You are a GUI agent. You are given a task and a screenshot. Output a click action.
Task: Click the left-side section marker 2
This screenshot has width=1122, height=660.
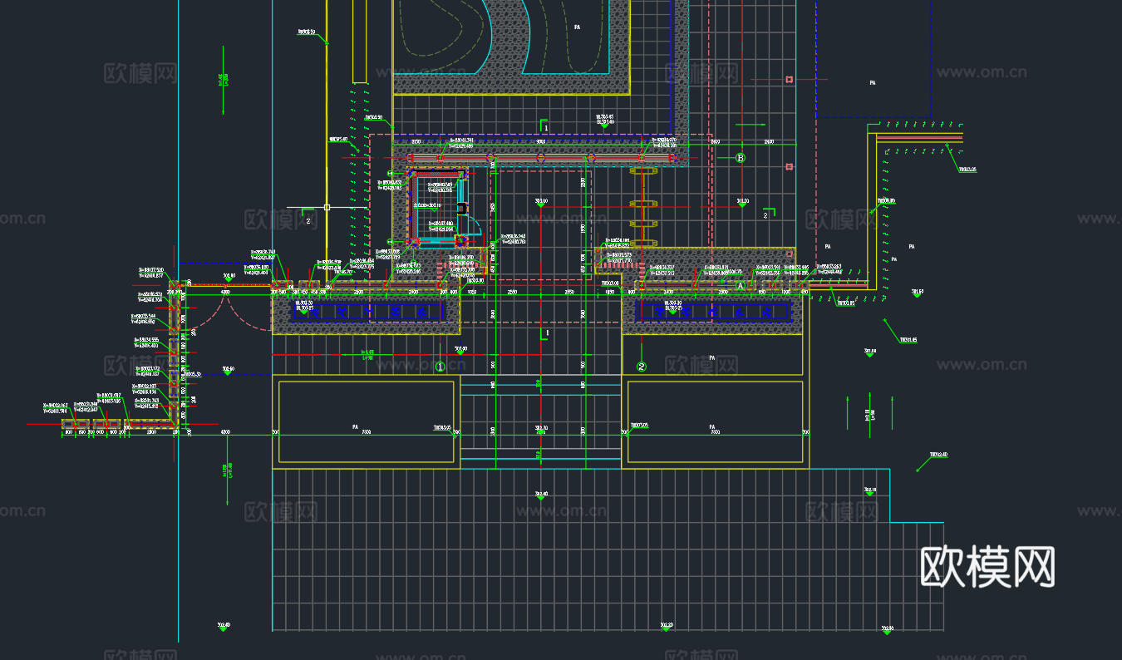pos(308,221)
